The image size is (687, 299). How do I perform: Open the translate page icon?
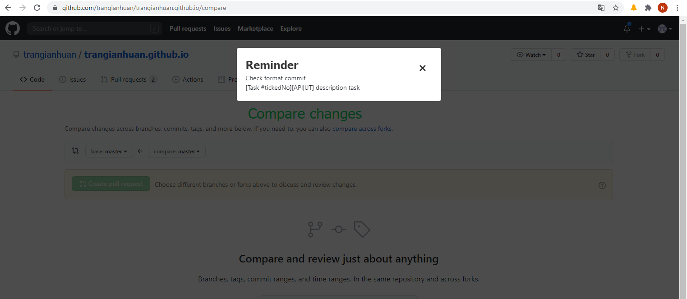[601, 8]
